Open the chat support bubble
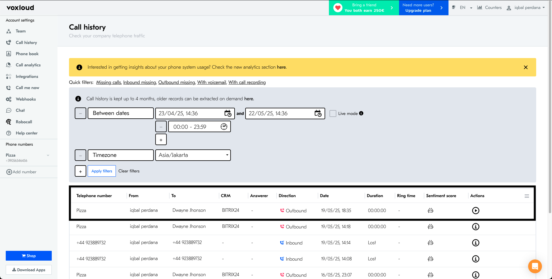Screen dimensions: 552x279 535,266
